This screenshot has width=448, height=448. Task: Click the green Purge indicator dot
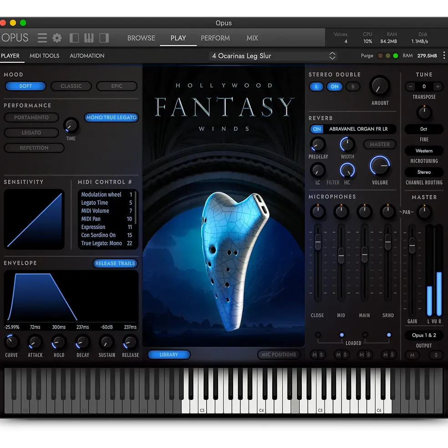pyautogui.click(x=396, y=55)
